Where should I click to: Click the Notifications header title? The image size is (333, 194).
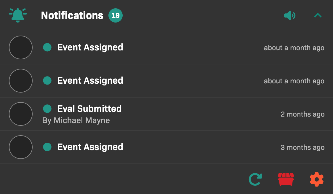click(x=72, y=15)
